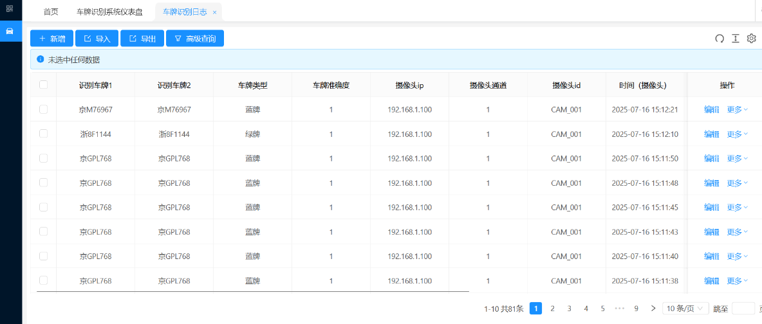Screen dimensions: 762x324
Task: Expand 更多 in the 15:11:38 row
Action: click(x=737, y=281)
